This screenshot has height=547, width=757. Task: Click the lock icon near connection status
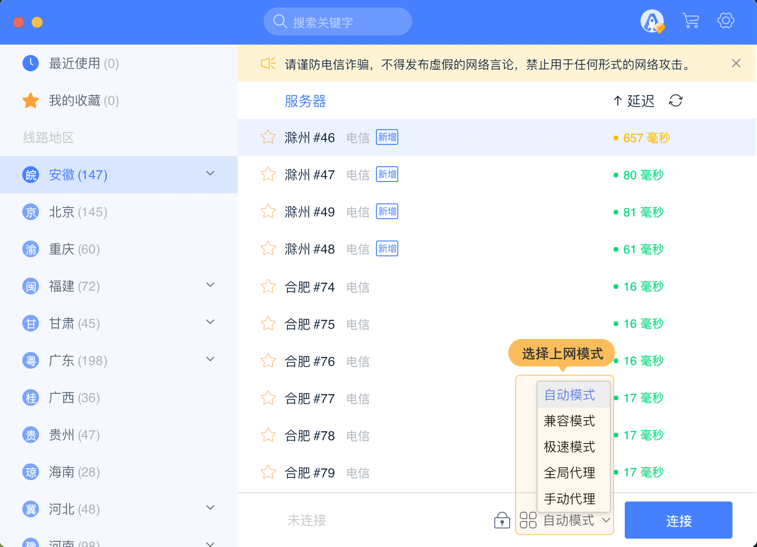pos(502,520)
